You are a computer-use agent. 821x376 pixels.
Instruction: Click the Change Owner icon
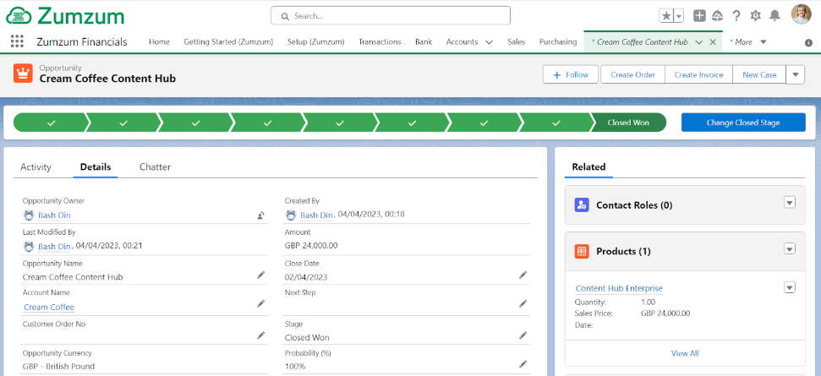tap(260, 215)
